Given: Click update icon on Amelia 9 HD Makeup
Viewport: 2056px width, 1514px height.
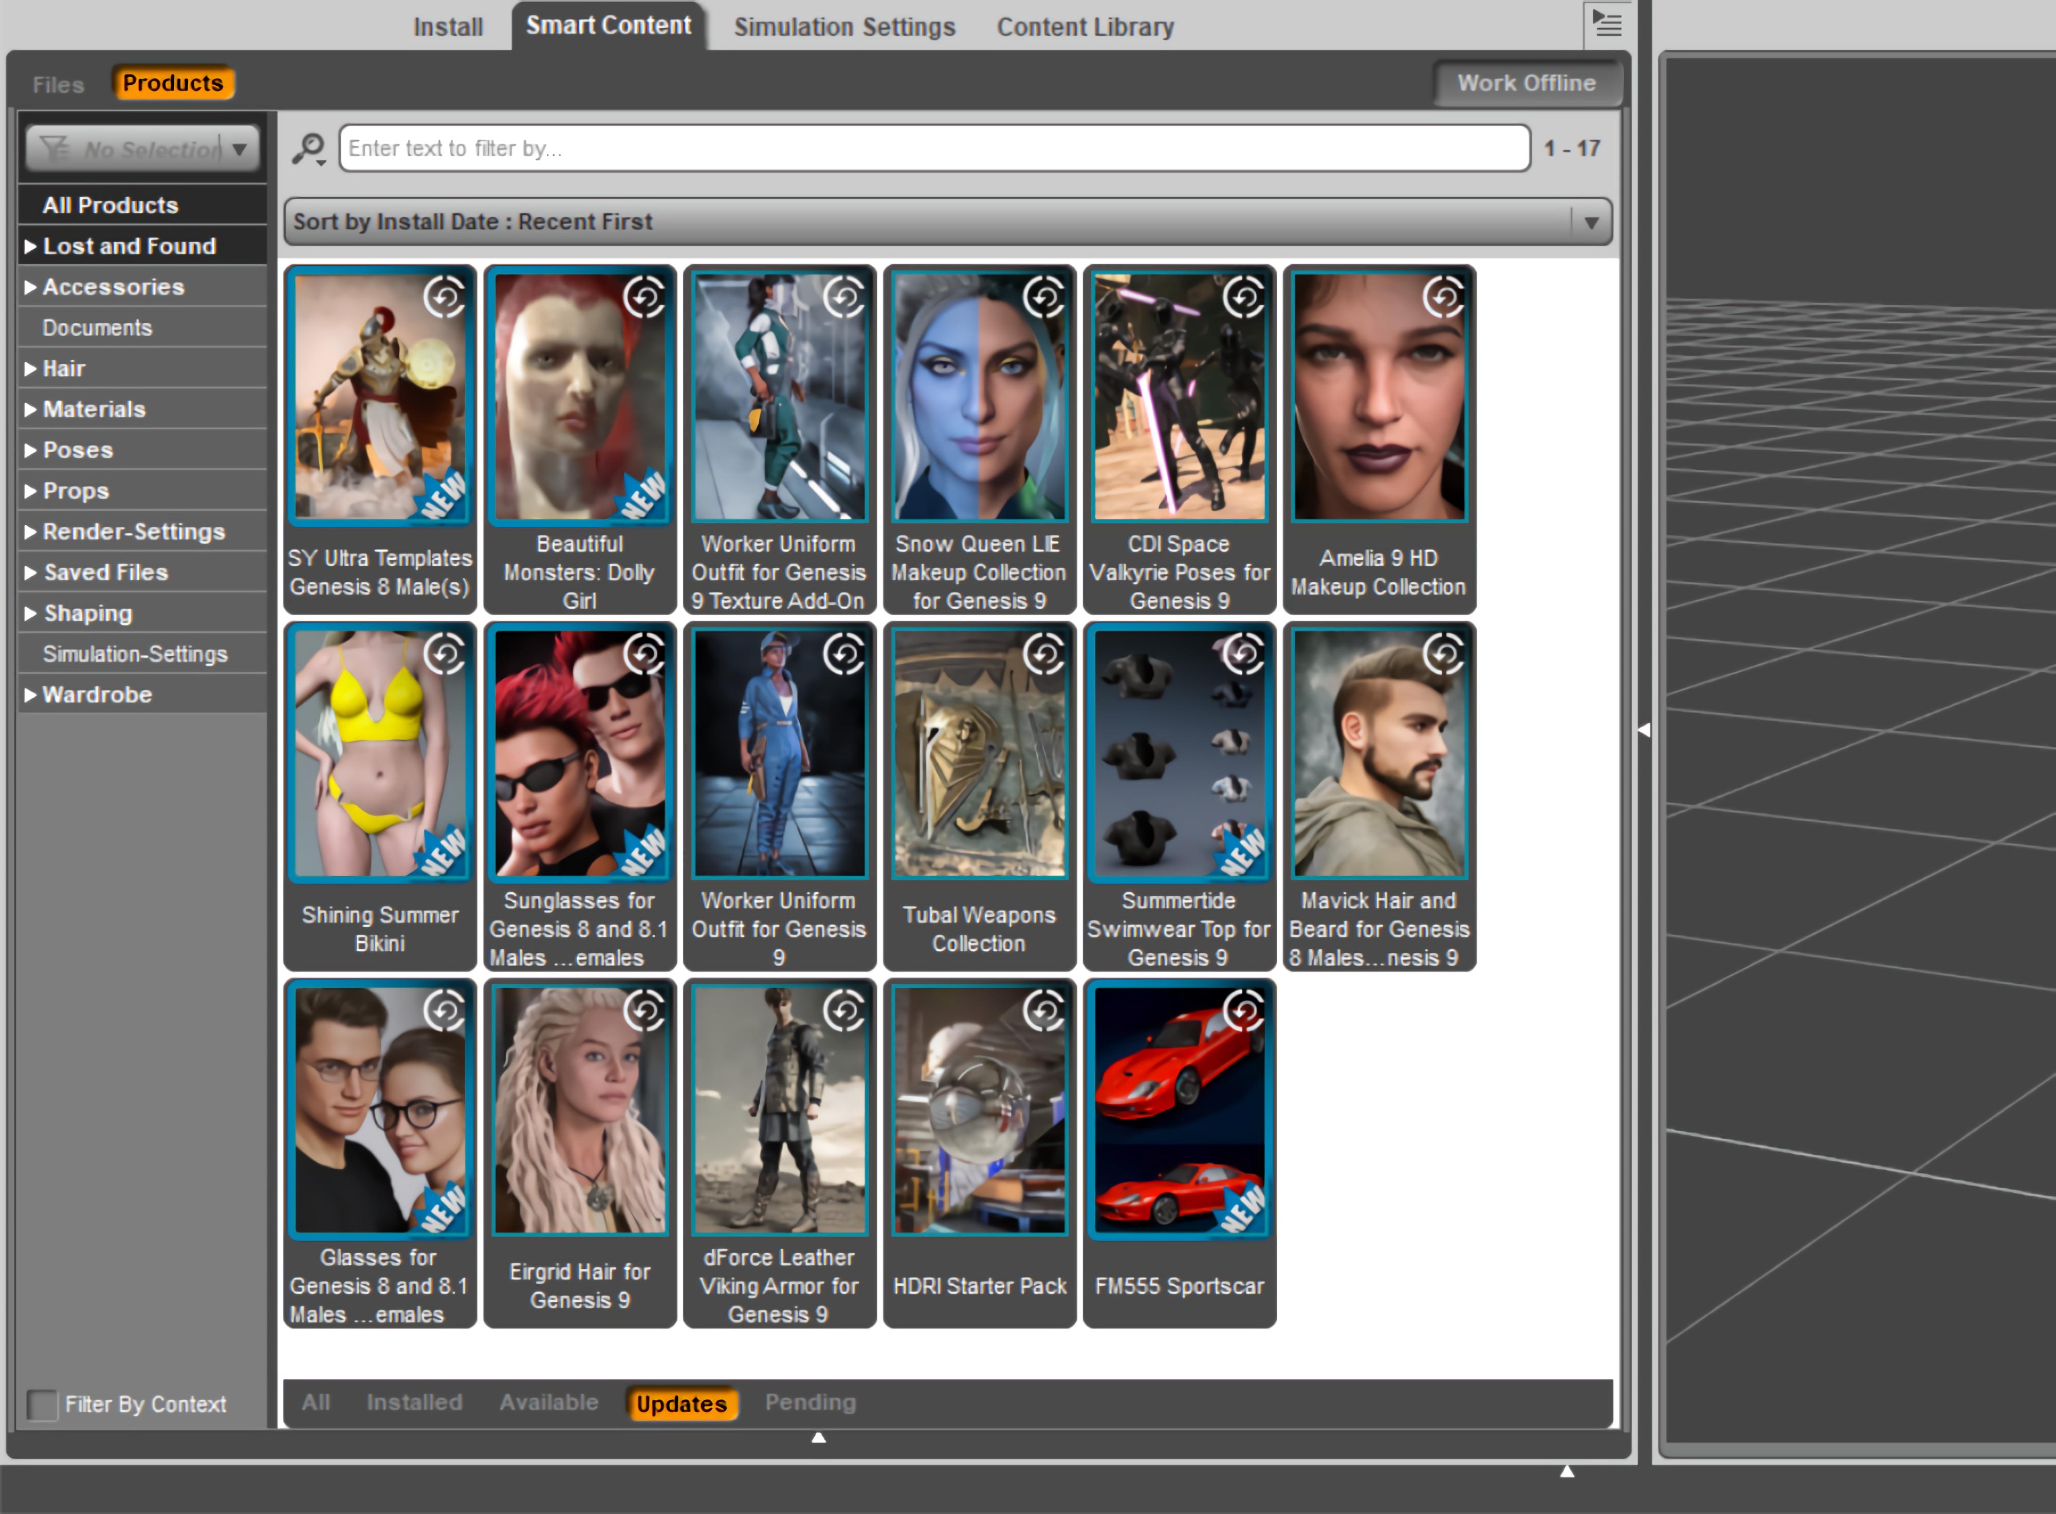Looking at the screenshot, I should click(x=1444, y=297).
